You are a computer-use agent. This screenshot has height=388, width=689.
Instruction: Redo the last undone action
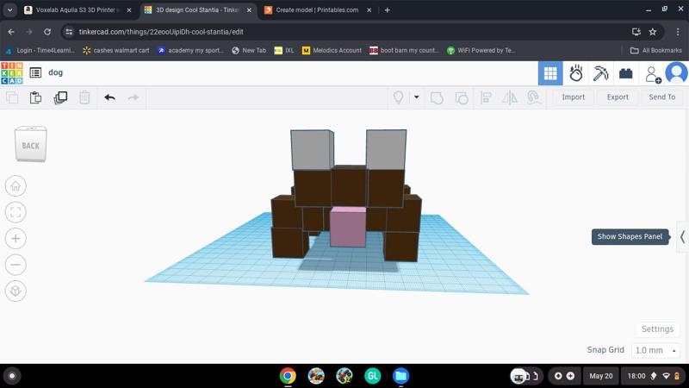133,97
